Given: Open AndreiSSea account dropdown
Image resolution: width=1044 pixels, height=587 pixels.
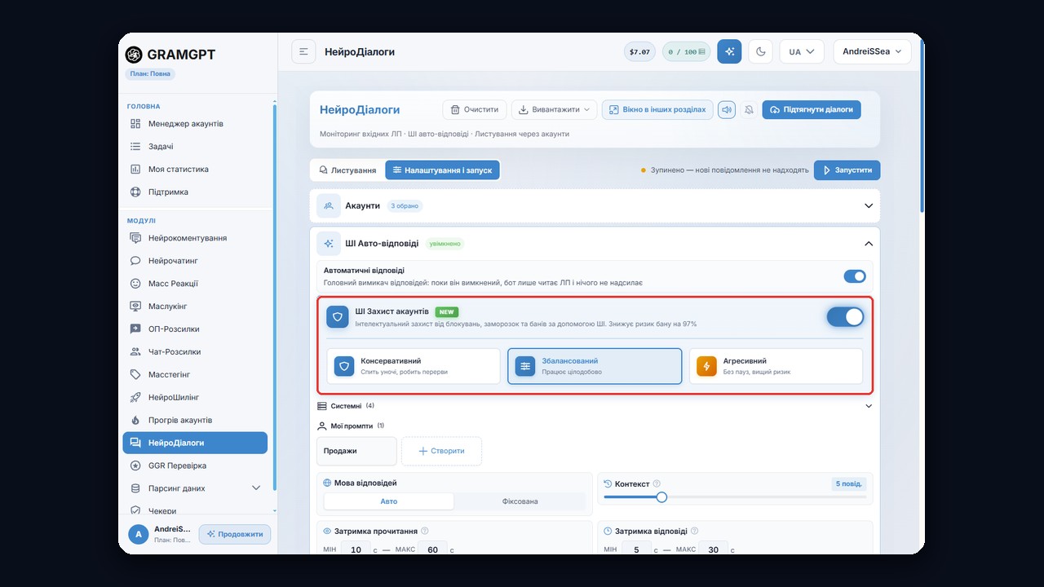Looking at the screenshot, I should [x=872, y=51].
